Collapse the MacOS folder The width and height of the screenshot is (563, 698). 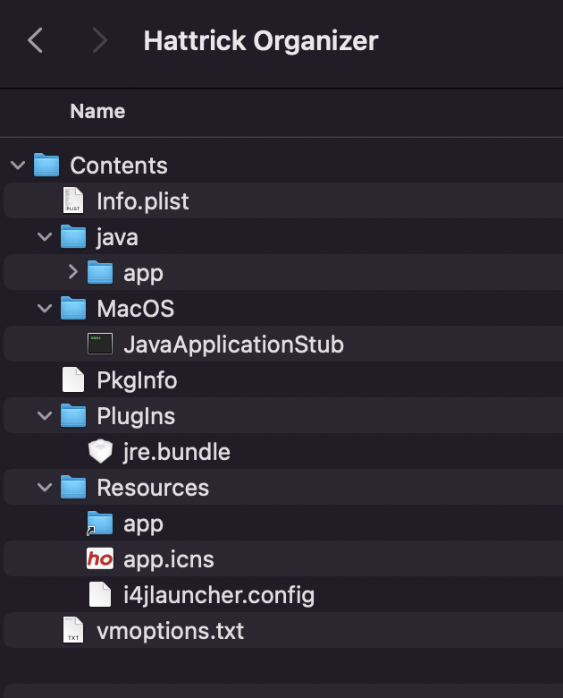pyautogui.click(x=45, y=308)
